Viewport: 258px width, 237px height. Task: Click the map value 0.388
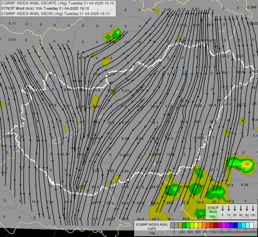coord(252,7)
